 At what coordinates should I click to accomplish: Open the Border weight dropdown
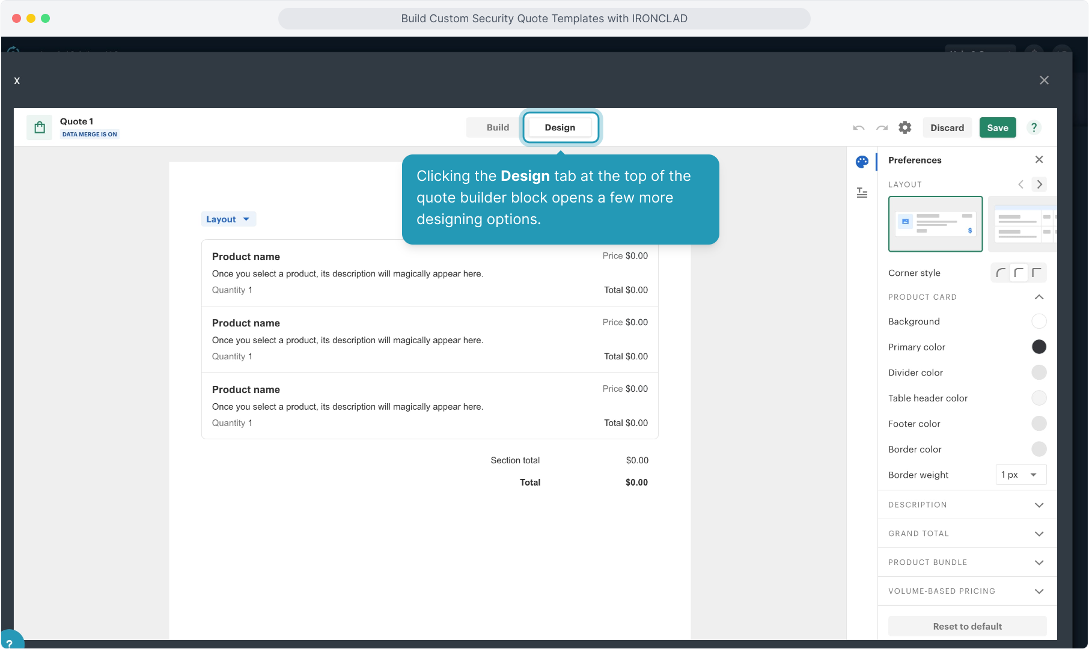1020,475
